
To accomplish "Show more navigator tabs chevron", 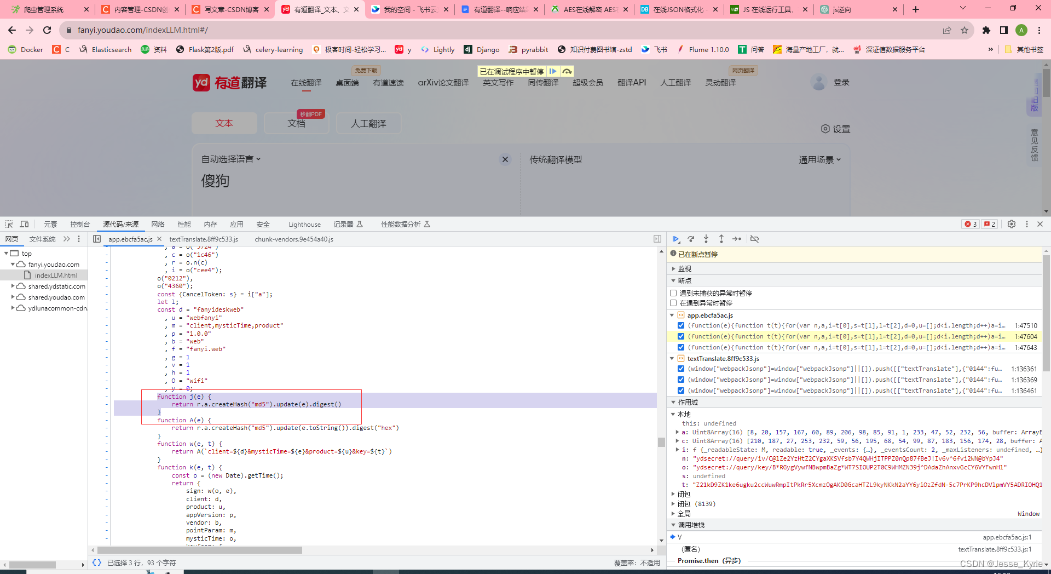I will (67, 239).
